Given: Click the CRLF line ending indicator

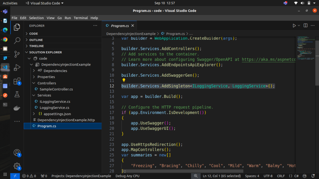Looking at the screenshot, I should [281, 176].
